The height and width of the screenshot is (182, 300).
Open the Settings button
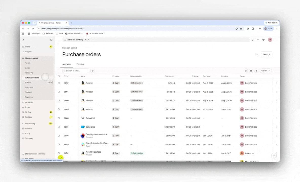(x=266, y=54)
